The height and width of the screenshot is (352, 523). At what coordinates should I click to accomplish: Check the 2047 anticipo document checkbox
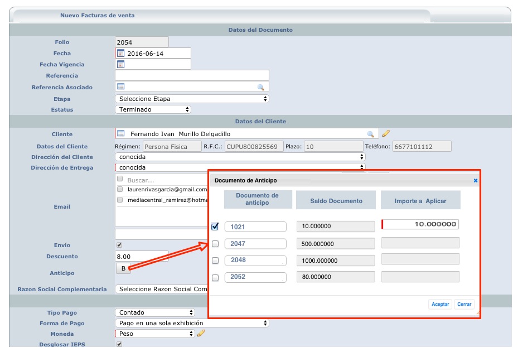point(215,244)
